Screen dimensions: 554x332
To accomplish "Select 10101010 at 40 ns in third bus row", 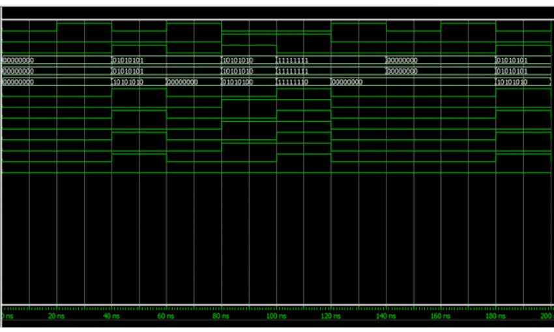I will click(128, 82).
